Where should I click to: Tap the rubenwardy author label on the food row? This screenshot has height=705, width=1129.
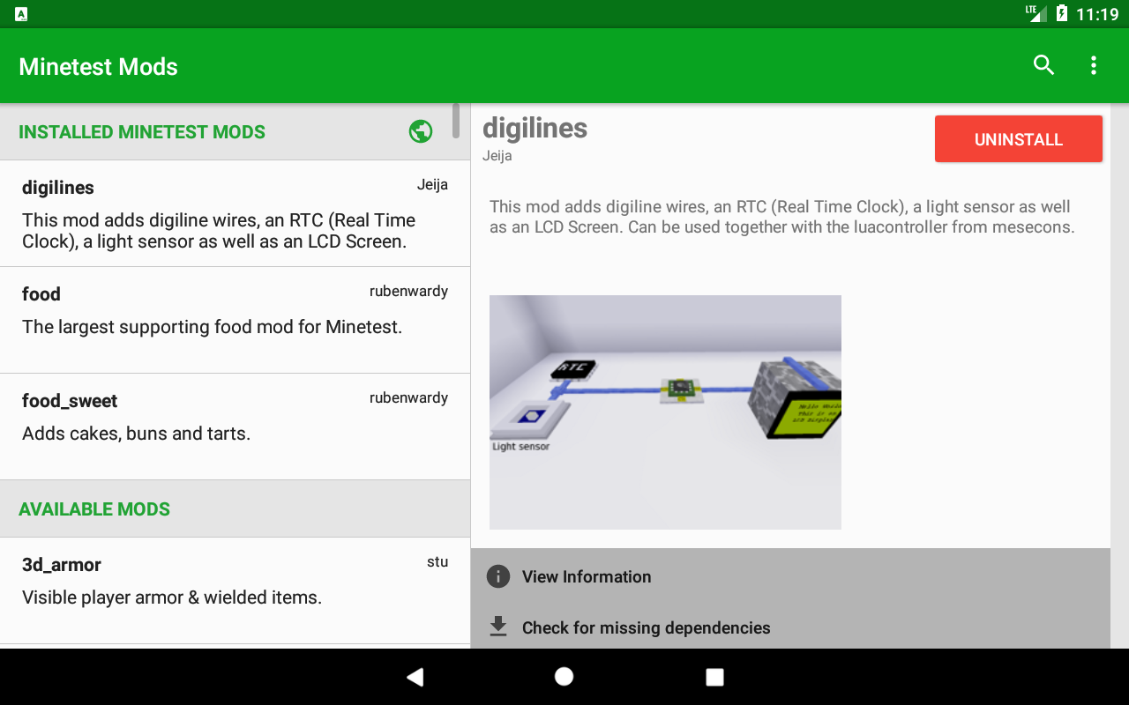point(408,291)
